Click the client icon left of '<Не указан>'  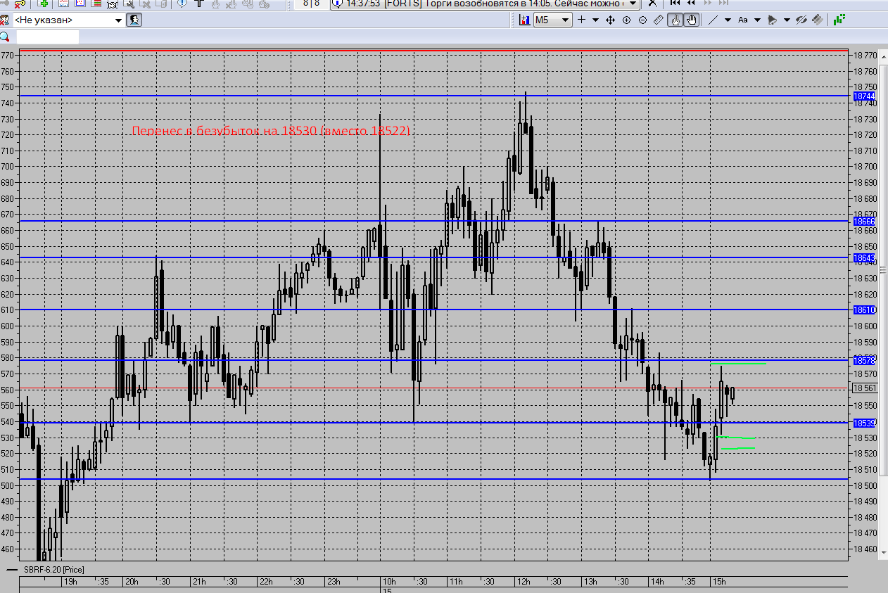click(5, 20)
